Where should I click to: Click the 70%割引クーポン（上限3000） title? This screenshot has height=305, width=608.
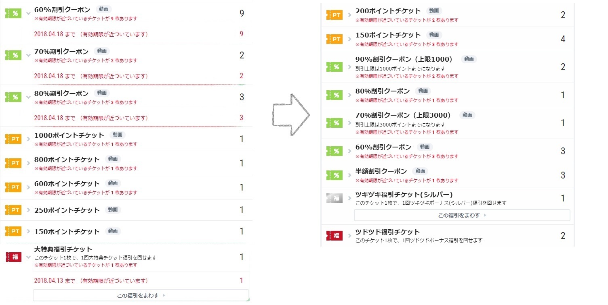[x=405, y=115]
